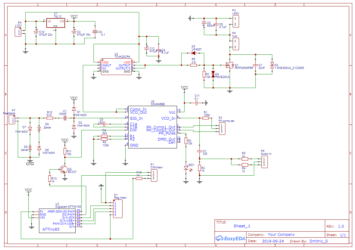Select resistor R7 10k symbol
The width and height of the screenshot is (355, 250).
[x=204, y=74]
